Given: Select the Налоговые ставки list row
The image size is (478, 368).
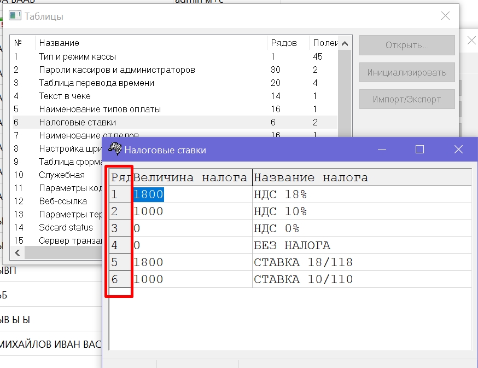Looking at the screenshot, I should click(174, 122).
